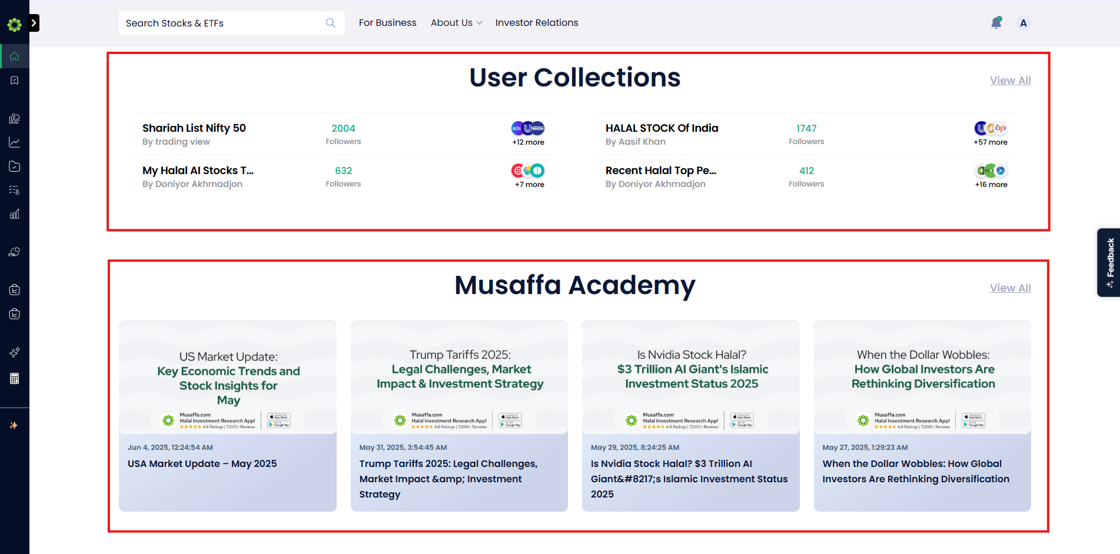Click the stock logos above '+57 more'
Viewport: 1120px width, 554px height.
991,128
